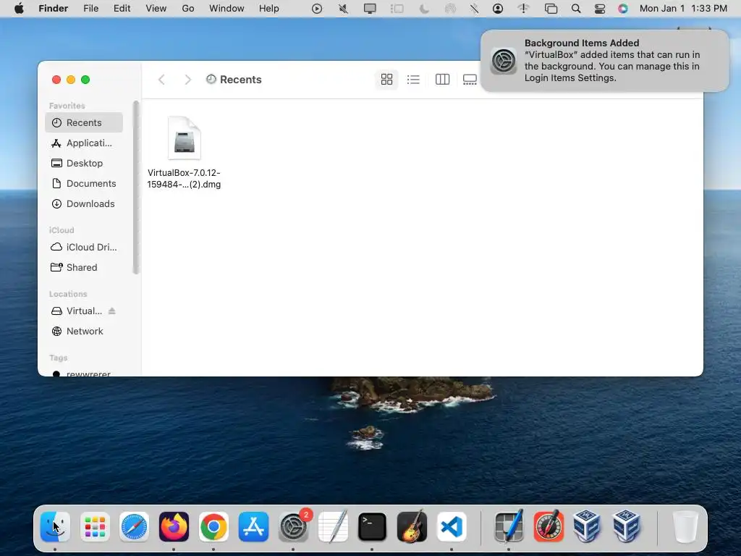Open Firefox from the Dock
Screen dimensions: 741x556
point(174,527)
